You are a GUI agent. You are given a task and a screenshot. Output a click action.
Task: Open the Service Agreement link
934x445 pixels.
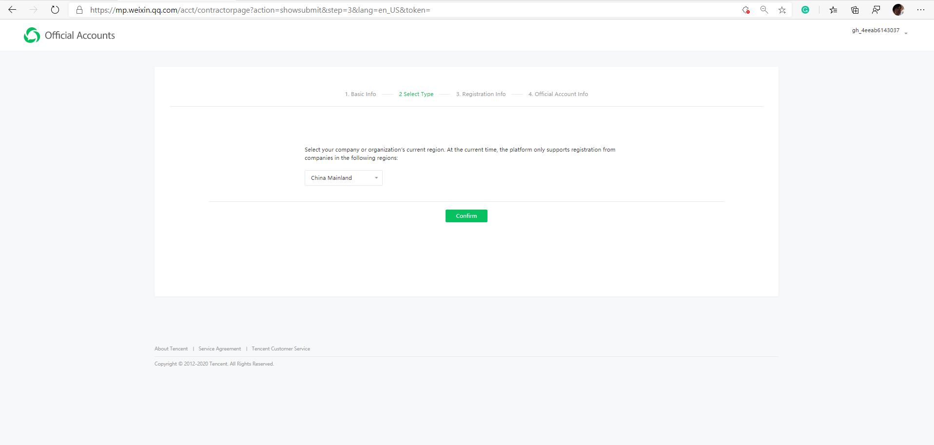point(219,349)
